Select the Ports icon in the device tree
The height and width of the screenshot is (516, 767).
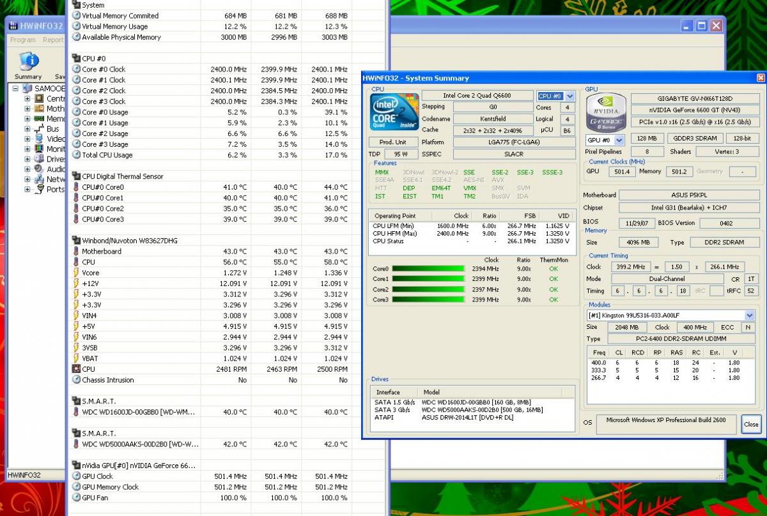pyautogui.click(x=40, y=189)
